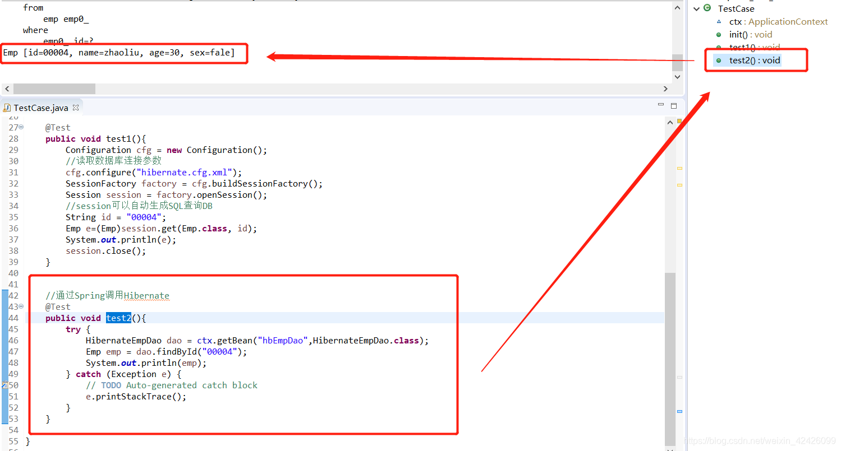Click the @Test annotation on line 27
Viewport: 841px width, 451px height.
pyautogui.click(x=58, y=128)
